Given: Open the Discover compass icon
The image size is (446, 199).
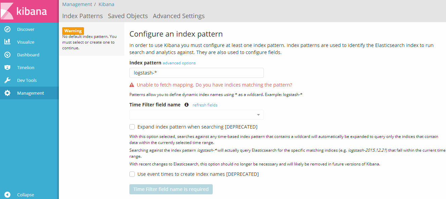Looking at the screenshot, I should [x=7, y=29].
